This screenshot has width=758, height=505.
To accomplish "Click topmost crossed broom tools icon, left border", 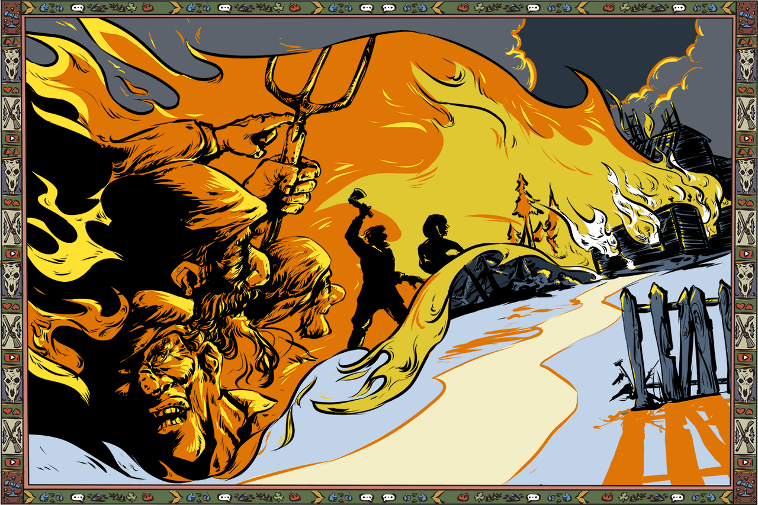I will click(x=11, y=114).
